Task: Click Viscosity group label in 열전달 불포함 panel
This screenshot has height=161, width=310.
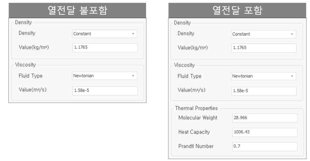Action: tap(25, 65)
